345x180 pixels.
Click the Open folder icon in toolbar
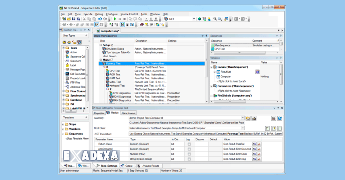[x=69, y=19]
